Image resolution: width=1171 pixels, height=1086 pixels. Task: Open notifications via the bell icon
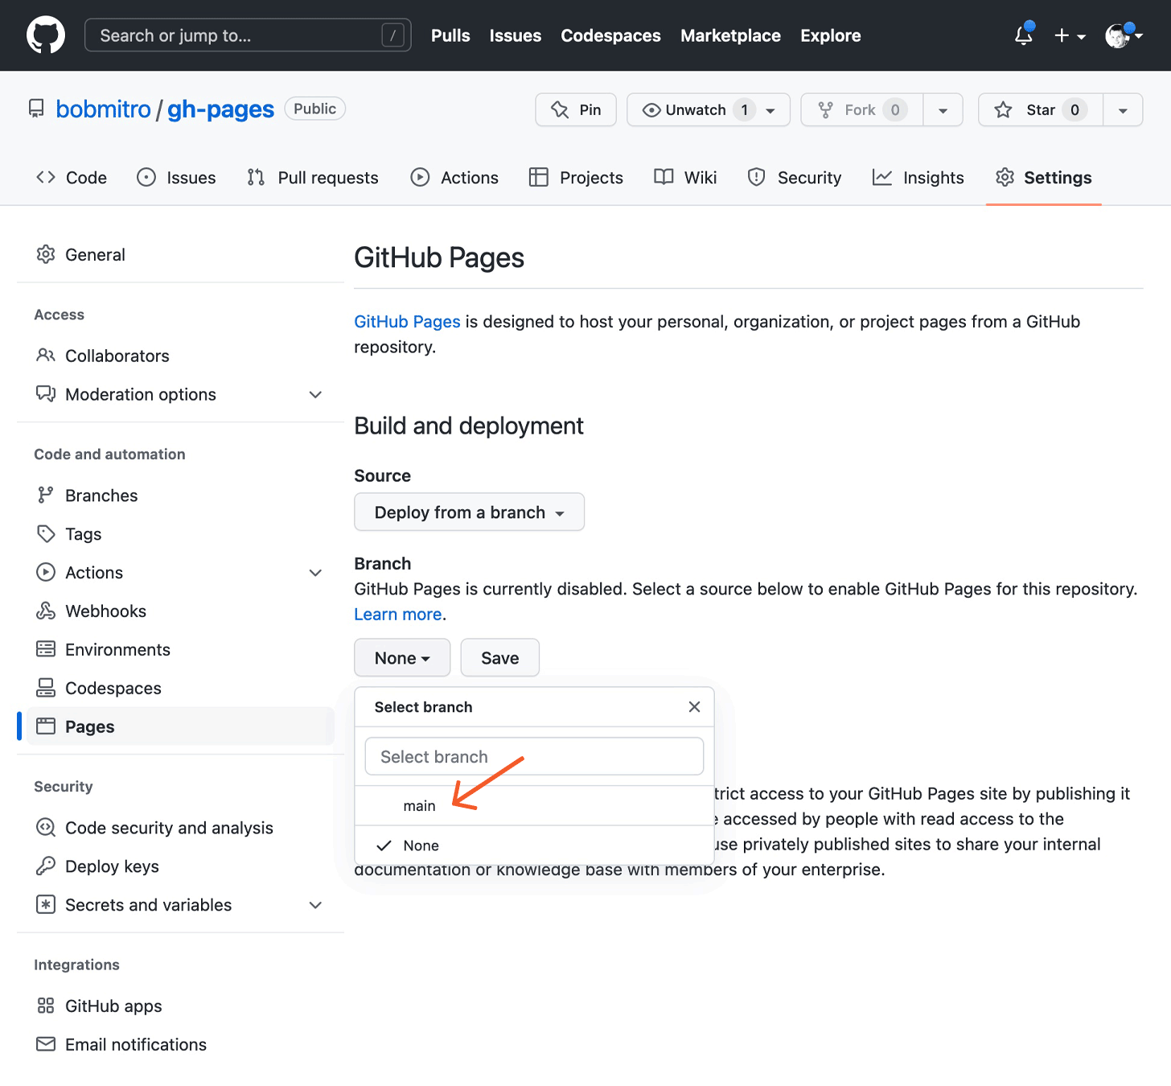pos(1023,35)
